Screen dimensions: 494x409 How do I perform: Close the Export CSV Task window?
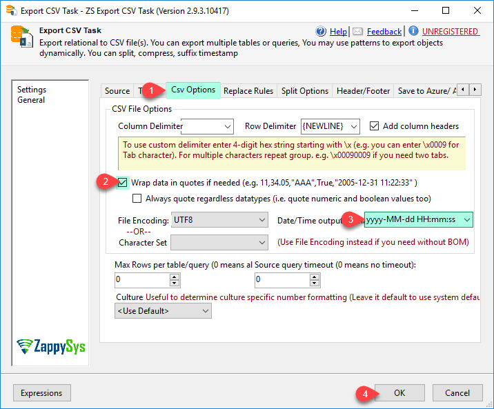[x=477, y=11]
